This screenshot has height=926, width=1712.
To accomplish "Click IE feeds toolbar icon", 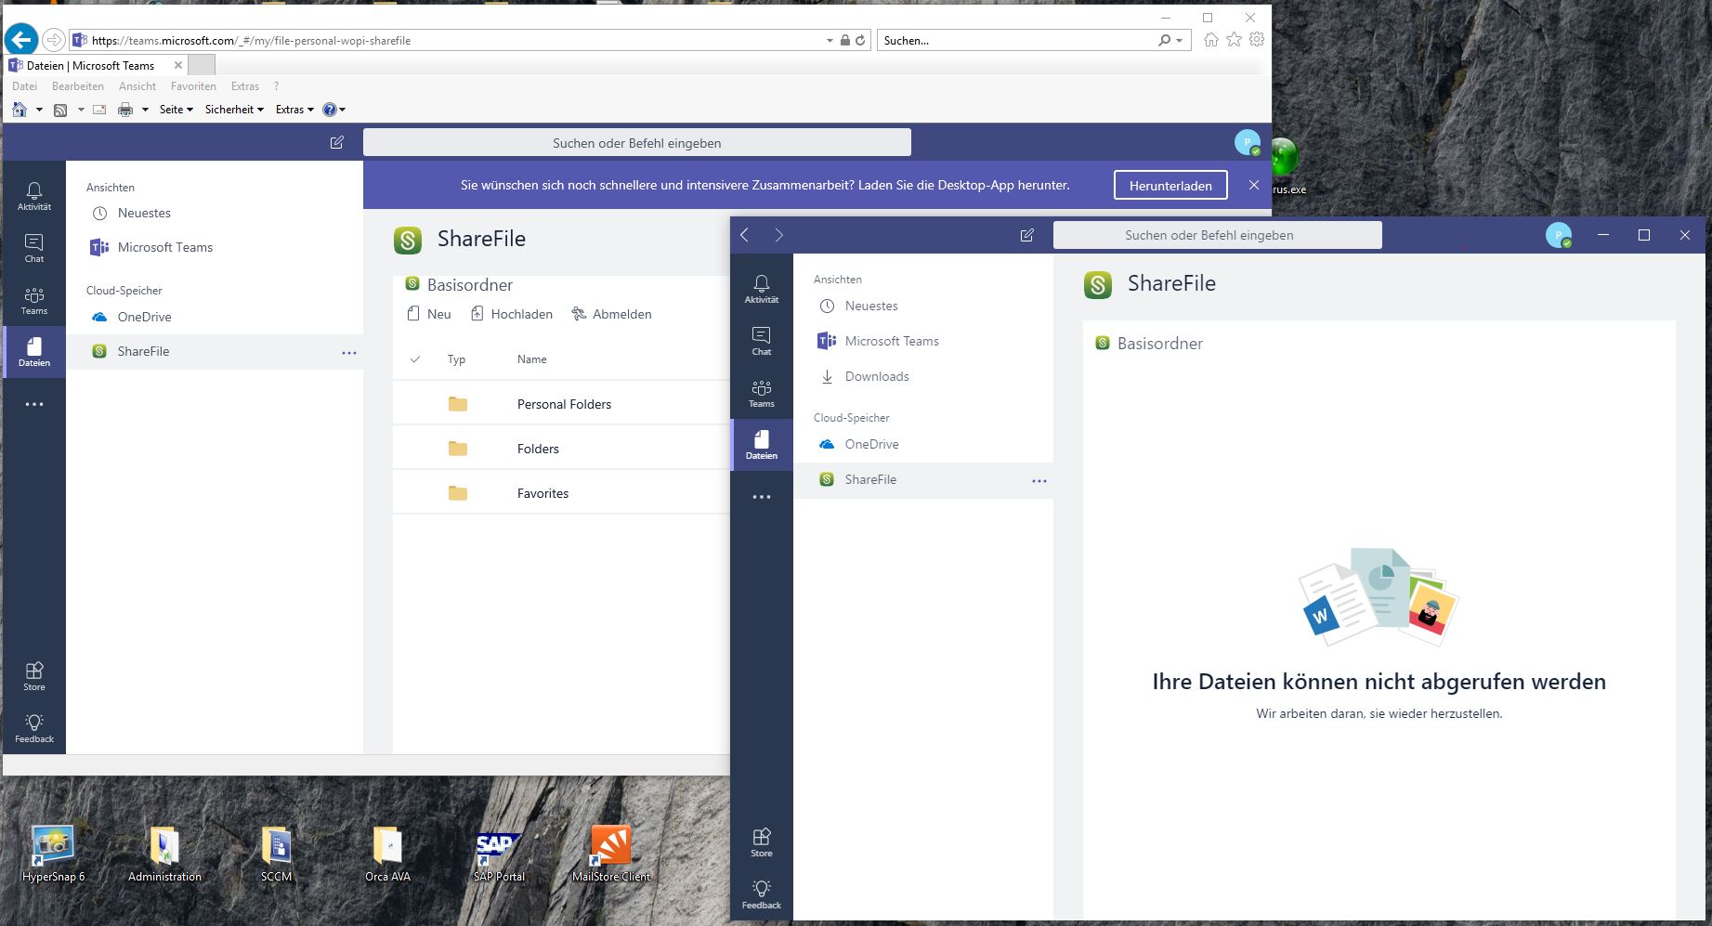I will point(60,110).
